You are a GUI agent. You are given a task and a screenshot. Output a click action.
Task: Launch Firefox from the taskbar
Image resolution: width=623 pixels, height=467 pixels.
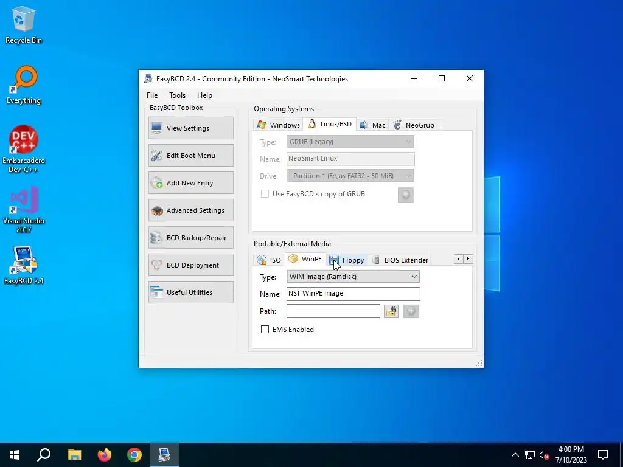[105, 455]
